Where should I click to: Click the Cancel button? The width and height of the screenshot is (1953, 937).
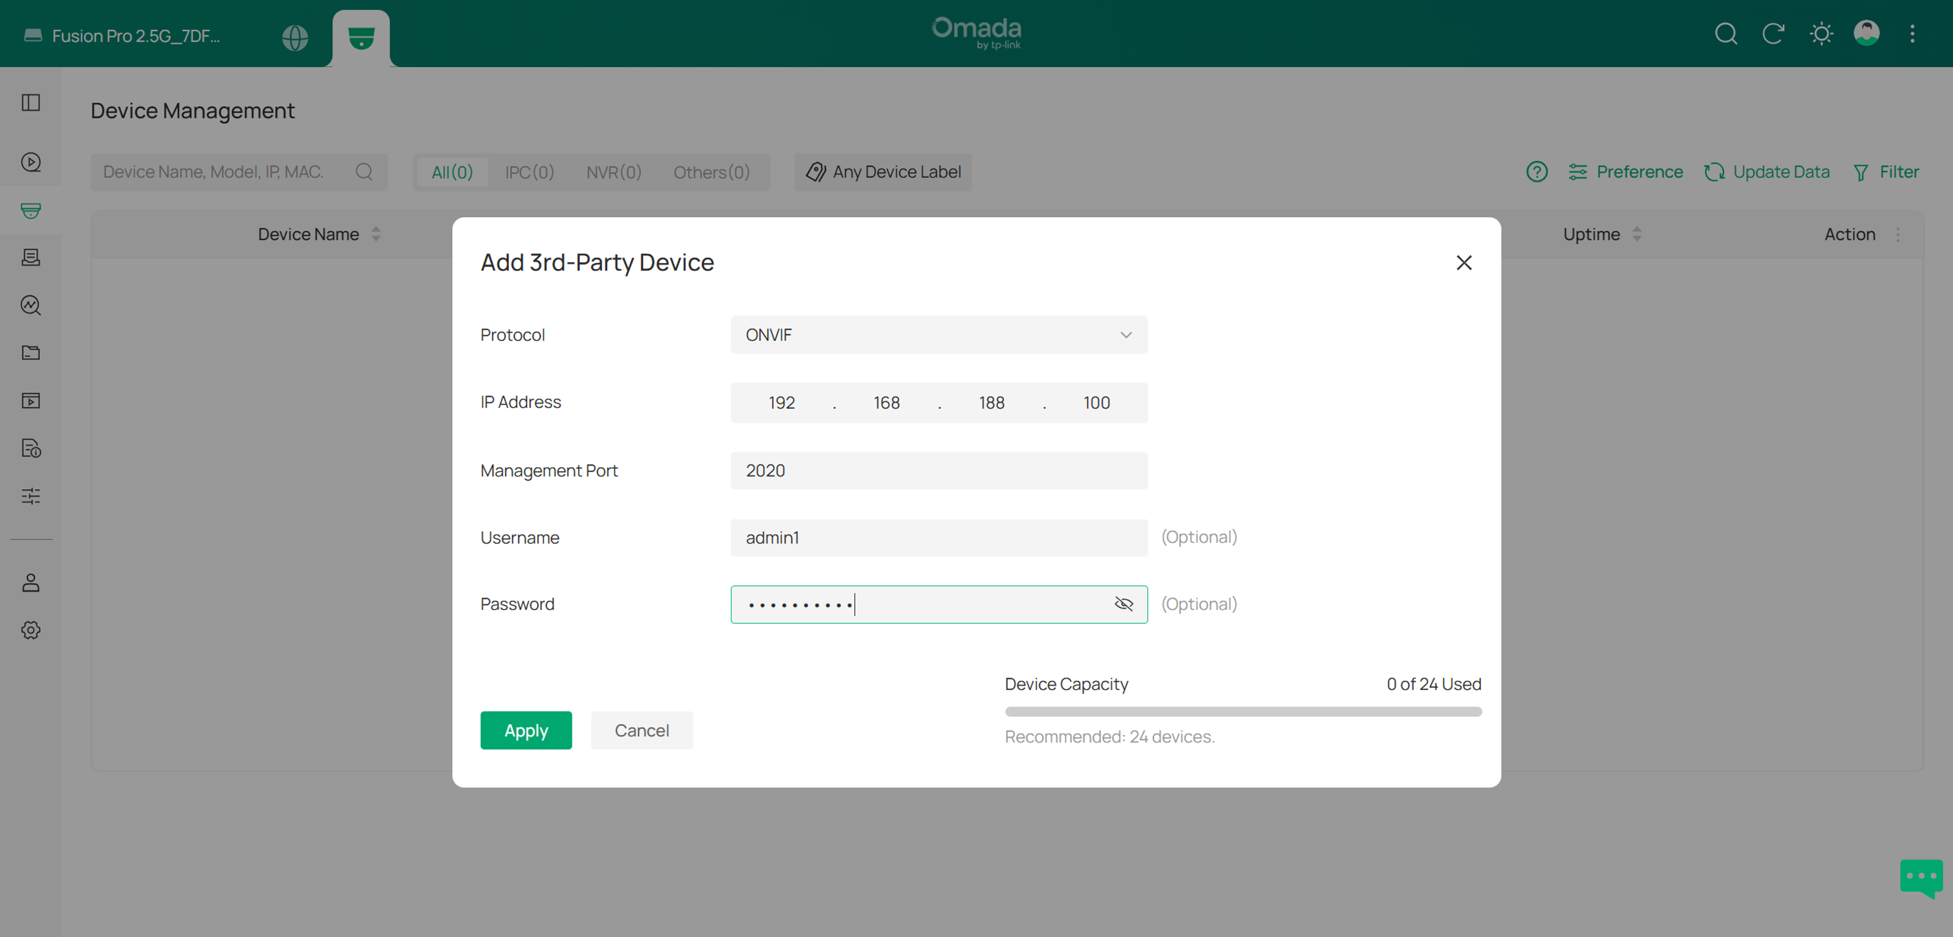click(x=641, y=730)
